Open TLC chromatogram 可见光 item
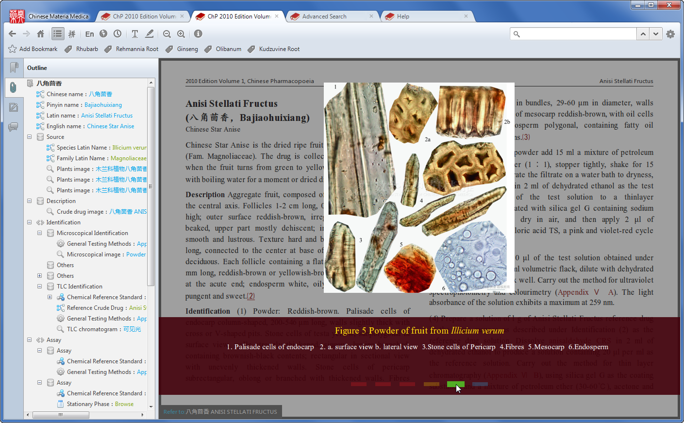This screenshot has width=684, height=423. point(104,329)
